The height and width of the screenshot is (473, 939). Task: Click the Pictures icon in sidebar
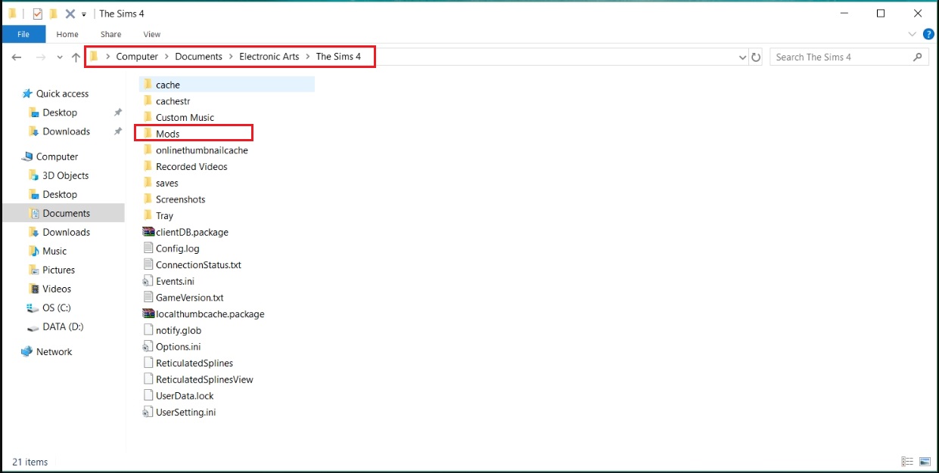pos(33,270)
